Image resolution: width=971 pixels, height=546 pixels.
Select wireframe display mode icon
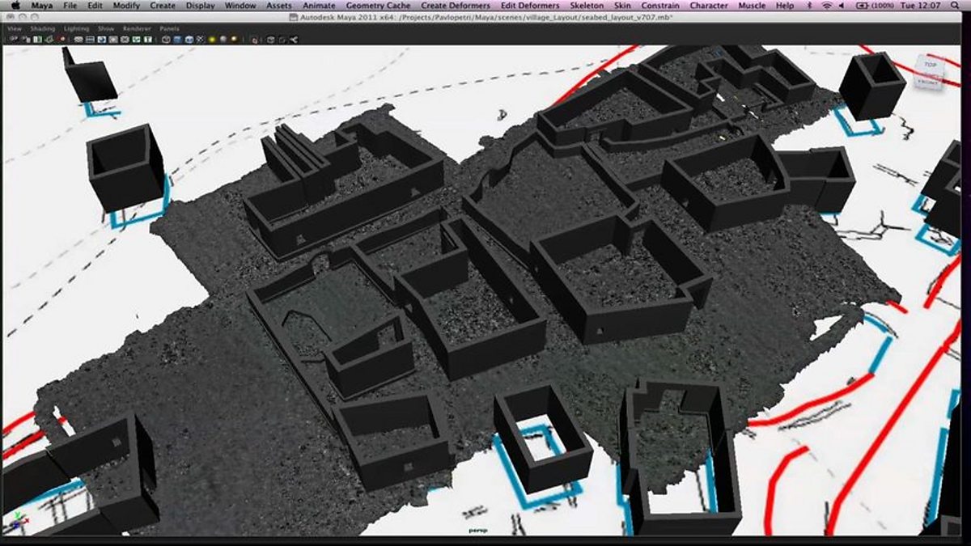point(166,39)
